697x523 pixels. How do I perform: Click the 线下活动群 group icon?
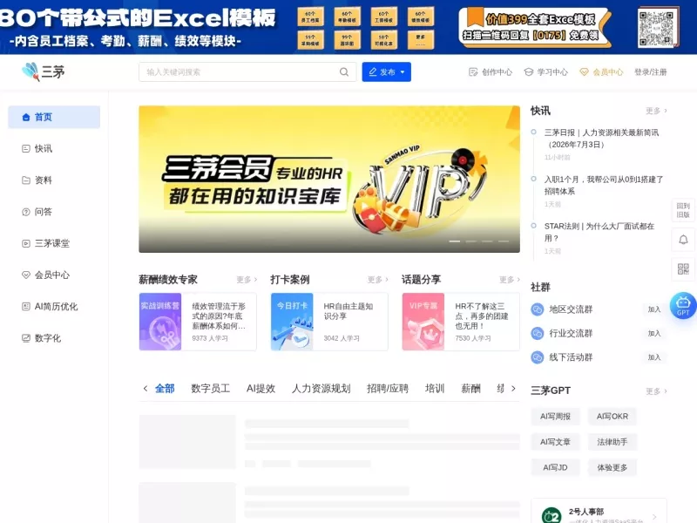point(538,357)
